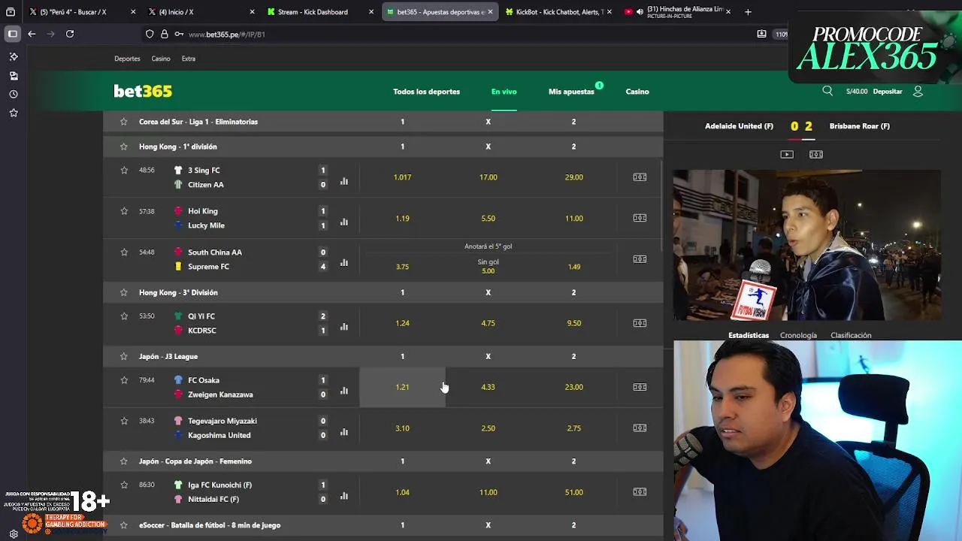Open stats chart for Hoi King match
Image resolution: width=962 pixels, height=541 pixels.
click(344, 222)
